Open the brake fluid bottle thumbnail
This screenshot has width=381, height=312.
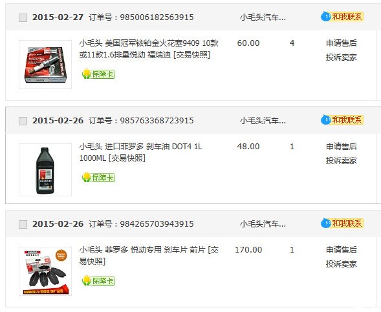pos(45,170)
